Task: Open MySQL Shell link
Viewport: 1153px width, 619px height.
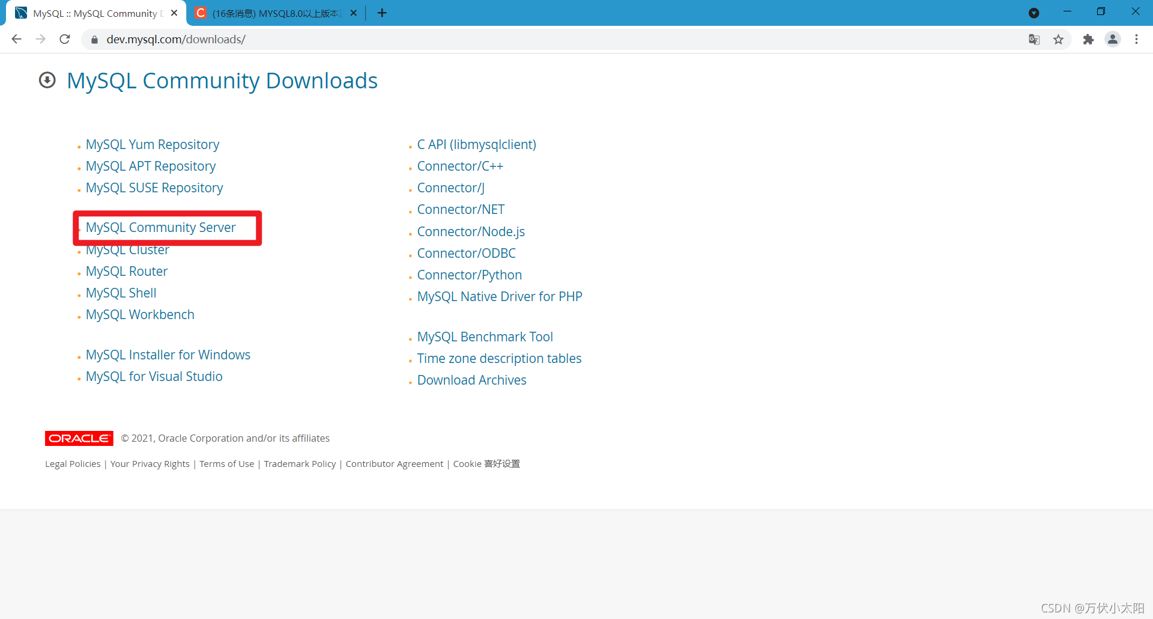Action: pyautogui.click(x=121, y=293)
